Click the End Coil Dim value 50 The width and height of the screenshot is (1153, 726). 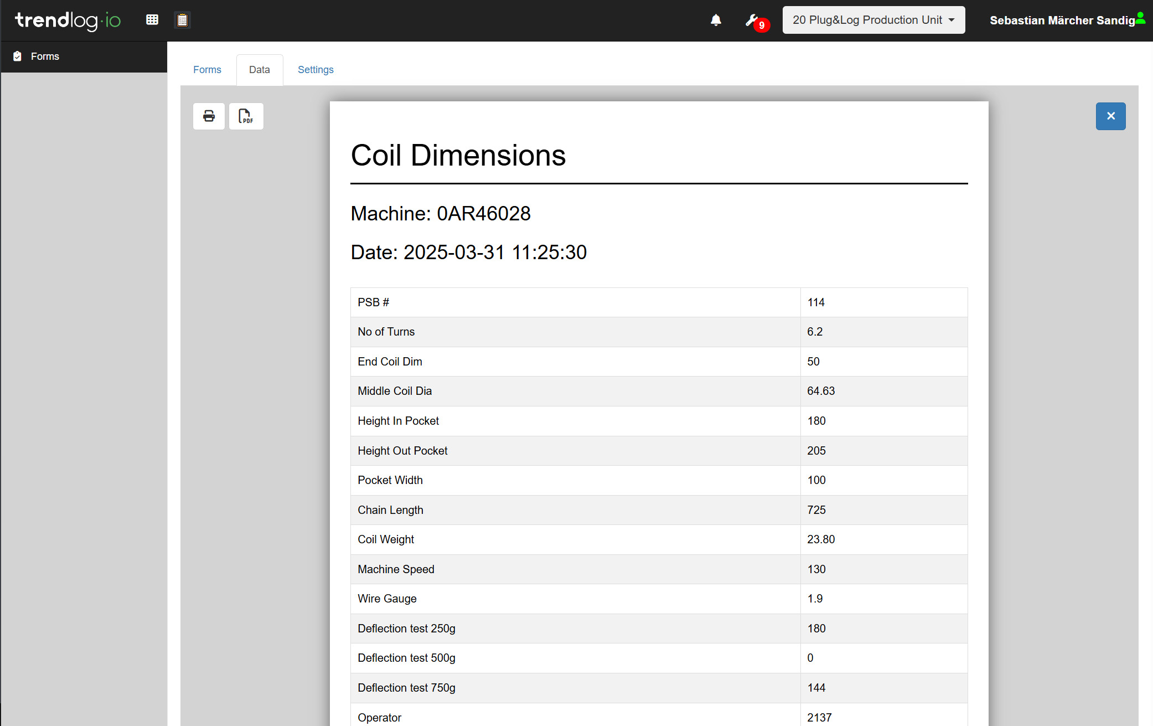coord(813,362)
